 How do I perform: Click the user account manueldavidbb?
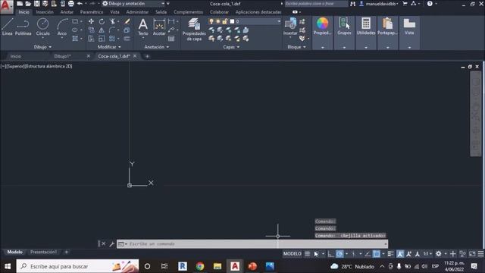coord(378,4)
